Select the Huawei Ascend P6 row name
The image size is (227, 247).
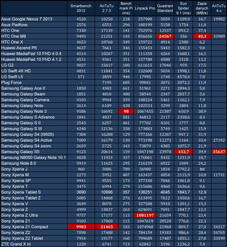click(19, 48)
